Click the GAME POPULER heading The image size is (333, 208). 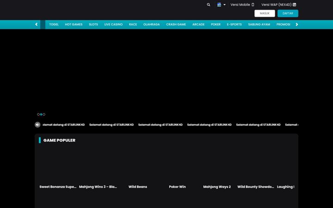pos(59,141)
